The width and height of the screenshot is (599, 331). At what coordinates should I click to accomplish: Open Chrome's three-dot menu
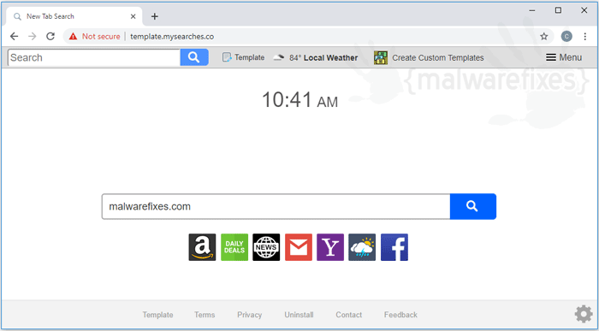pyautogui.click(x=584, y=36)
